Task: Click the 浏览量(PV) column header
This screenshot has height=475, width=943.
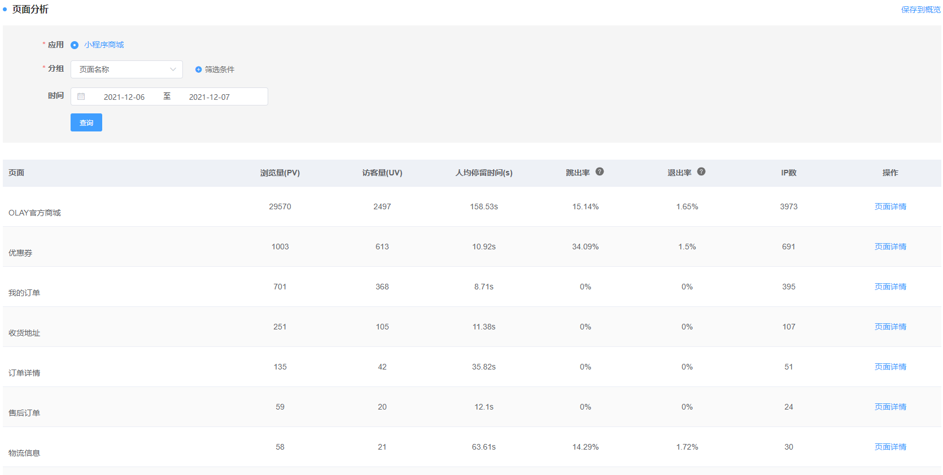Action: 280,173
